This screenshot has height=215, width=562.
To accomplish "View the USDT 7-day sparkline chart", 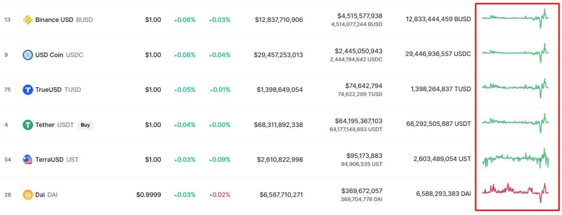I will click(x=515, y=122).
